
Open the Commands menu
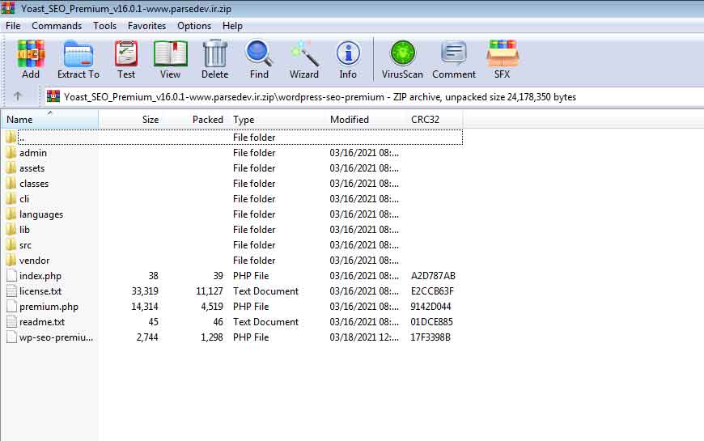57,26
